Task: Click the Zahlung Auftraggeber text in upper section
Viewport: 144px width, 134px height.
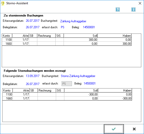Action: pyautogui.click(x=73, y=21)
